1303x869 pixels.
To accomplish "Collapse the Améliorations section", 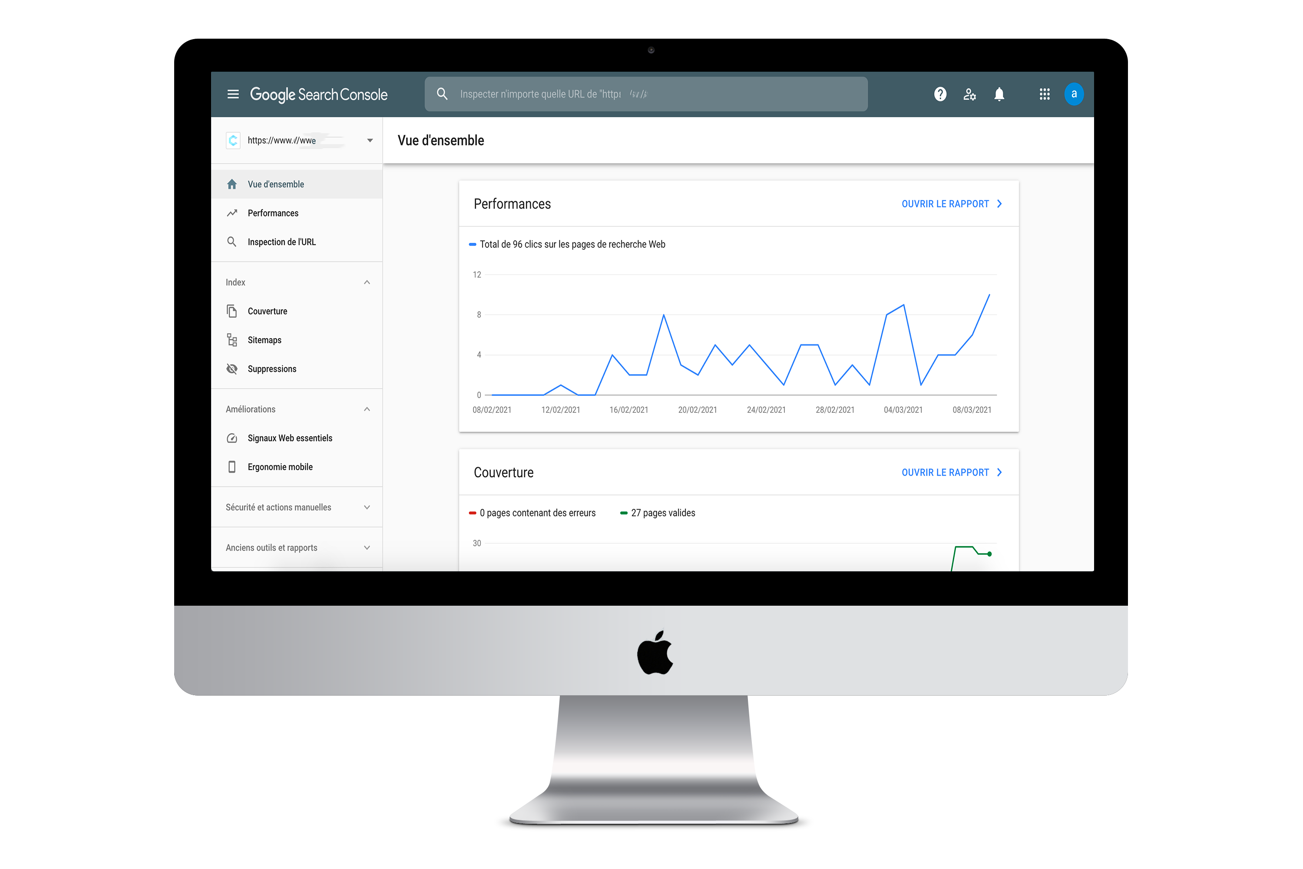I will coord(367,408).
